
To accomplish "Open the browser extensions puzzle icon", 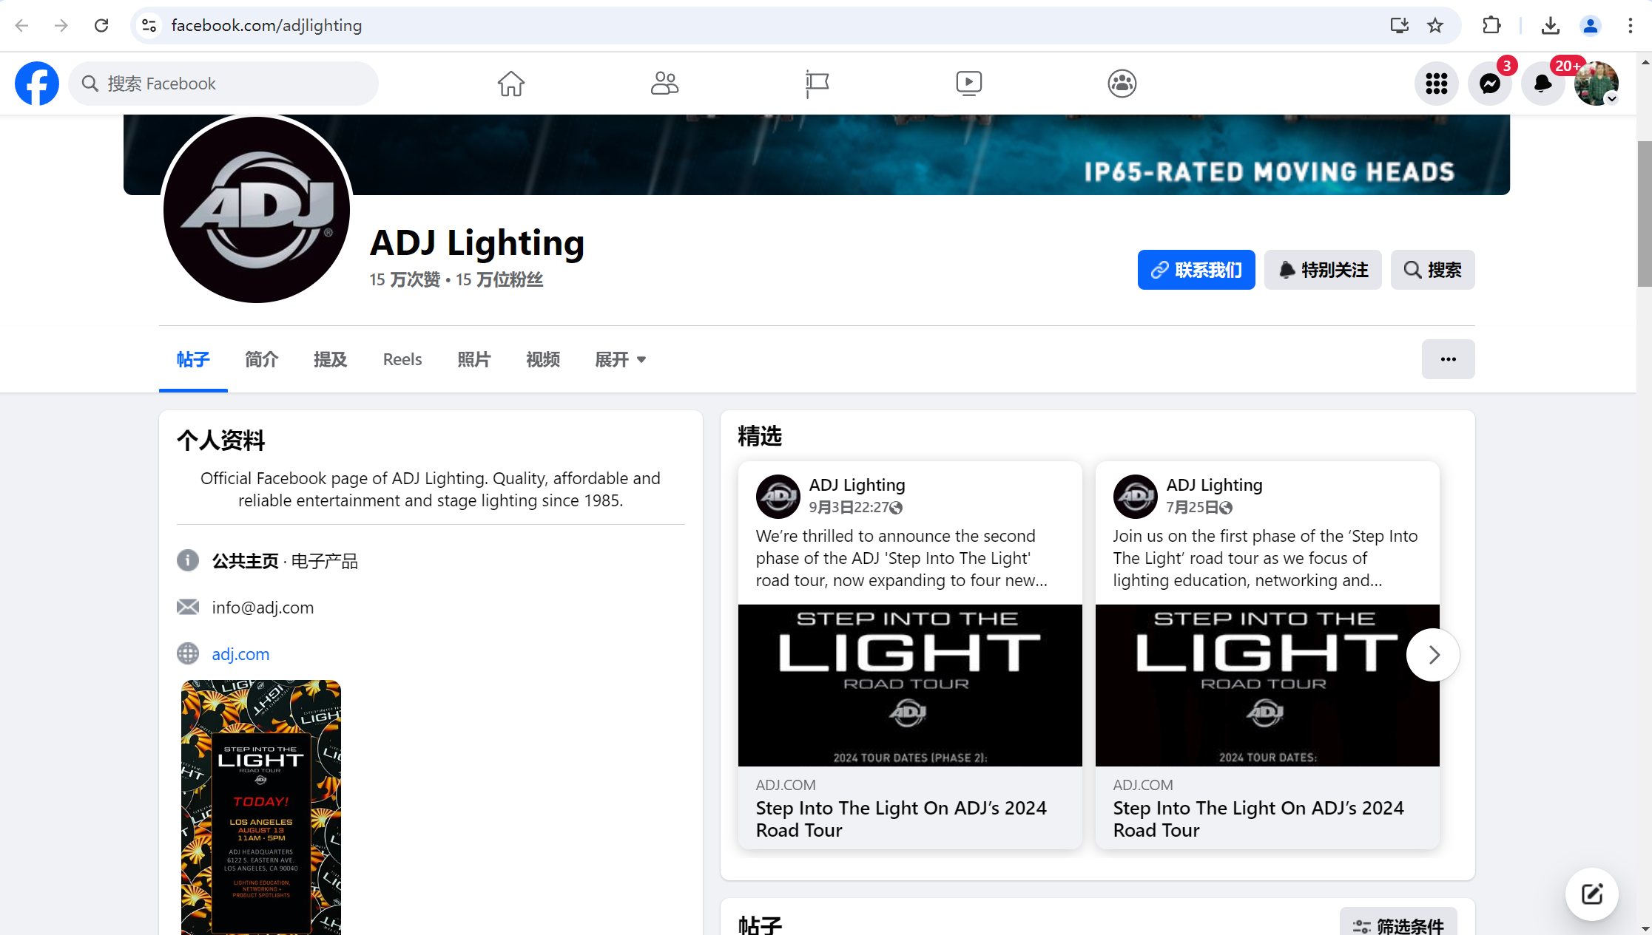I will 1491,26.
